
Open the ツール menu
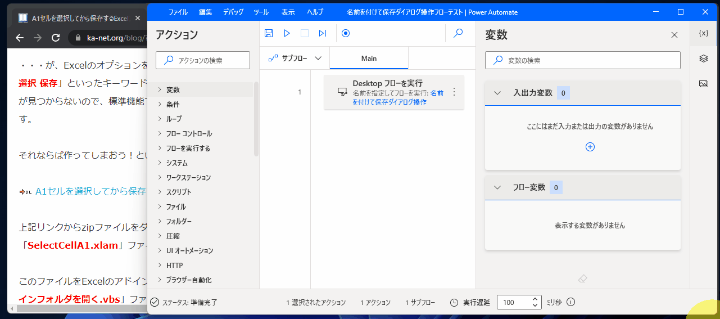261,12
